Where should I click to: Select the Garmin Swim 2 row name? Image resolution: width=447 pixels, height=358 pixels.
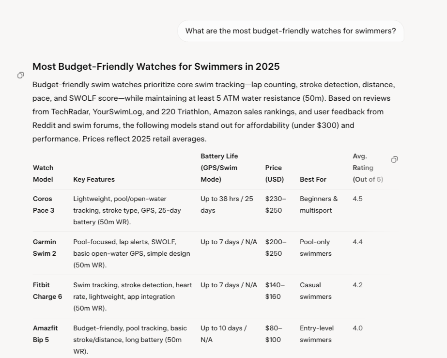(x=45, y=248)
